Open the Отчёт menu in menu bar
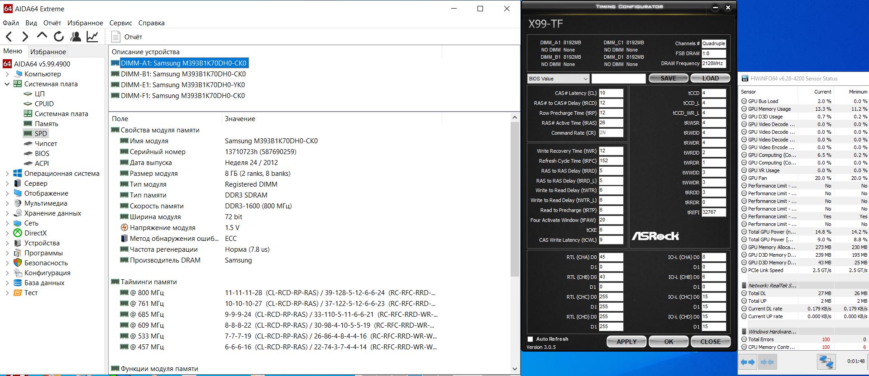This screenshot has width=869, height=376. pyautogui.click(x=52, y=23)
